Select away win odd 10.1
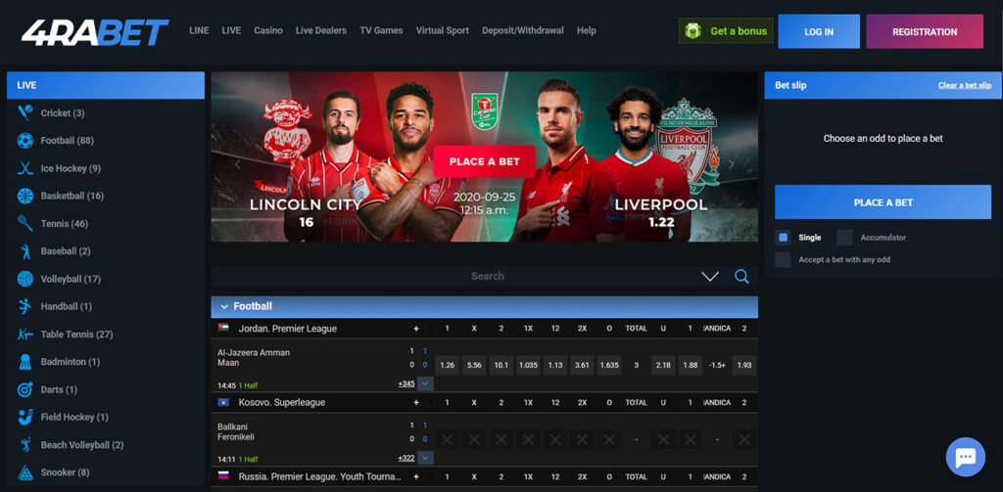Image resolution: width=1003 pixels, height=492 pixels. coord(501,366)
